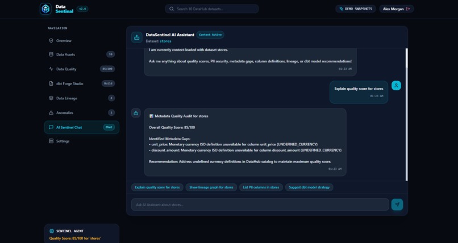This screenshot has width=458, height=243.
Task: Open the Overview page
Action: (82, 40)
